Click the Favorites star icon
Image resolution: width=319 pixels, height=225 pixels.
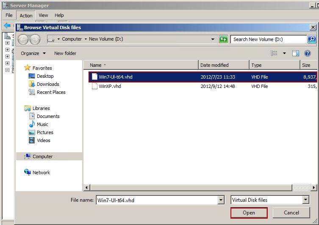[27, 68]
